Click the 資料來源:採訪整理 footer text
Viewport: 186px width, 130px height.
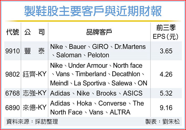click(x=32, y=122)
